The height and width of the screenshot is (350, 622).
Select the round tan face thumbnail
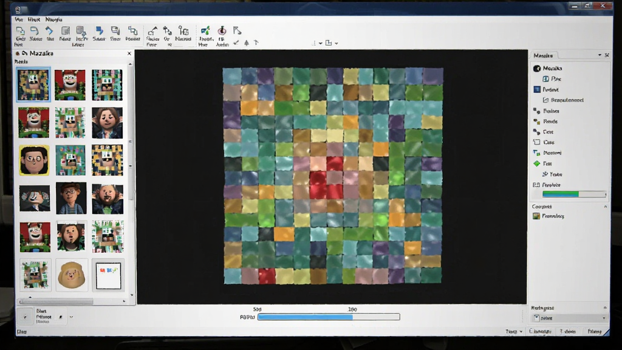pyautogui.click(x=72, y=275)
